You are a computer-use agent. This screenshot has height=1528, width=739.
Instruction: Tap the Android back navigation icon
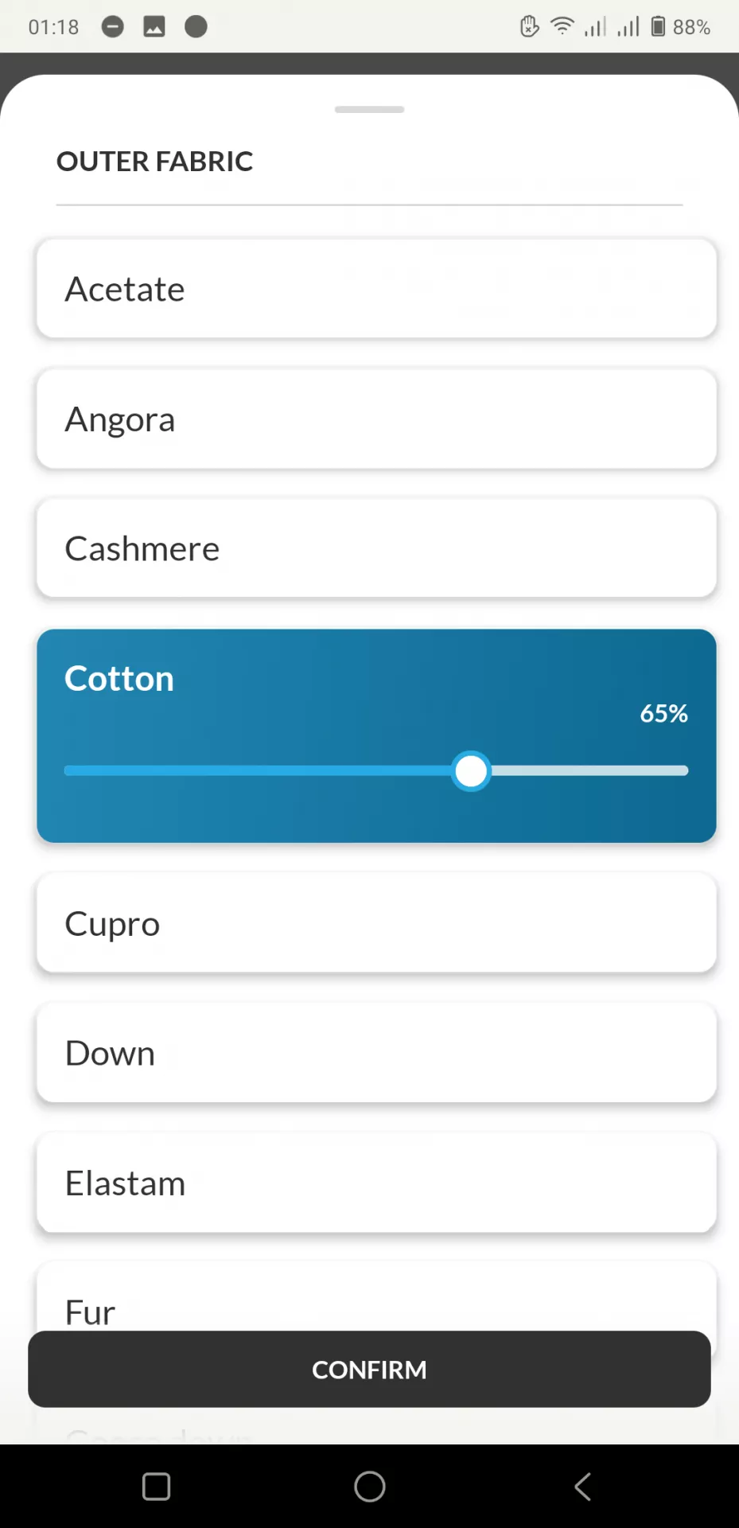tap(582, 1487)
